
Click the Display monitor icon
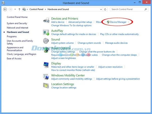click(46, 65)
